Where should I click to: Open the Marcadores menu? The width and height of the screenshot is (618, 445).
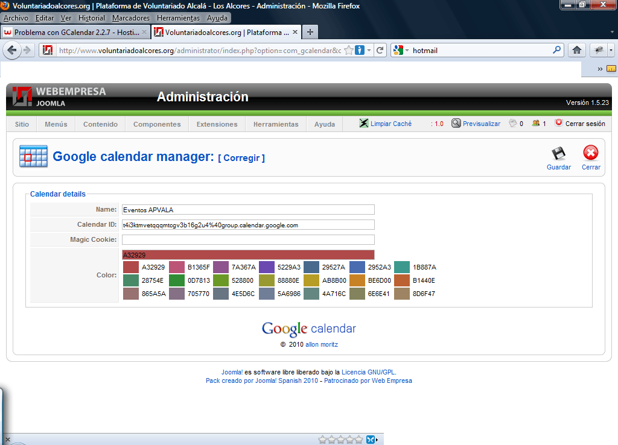click(x=131, y=18)
